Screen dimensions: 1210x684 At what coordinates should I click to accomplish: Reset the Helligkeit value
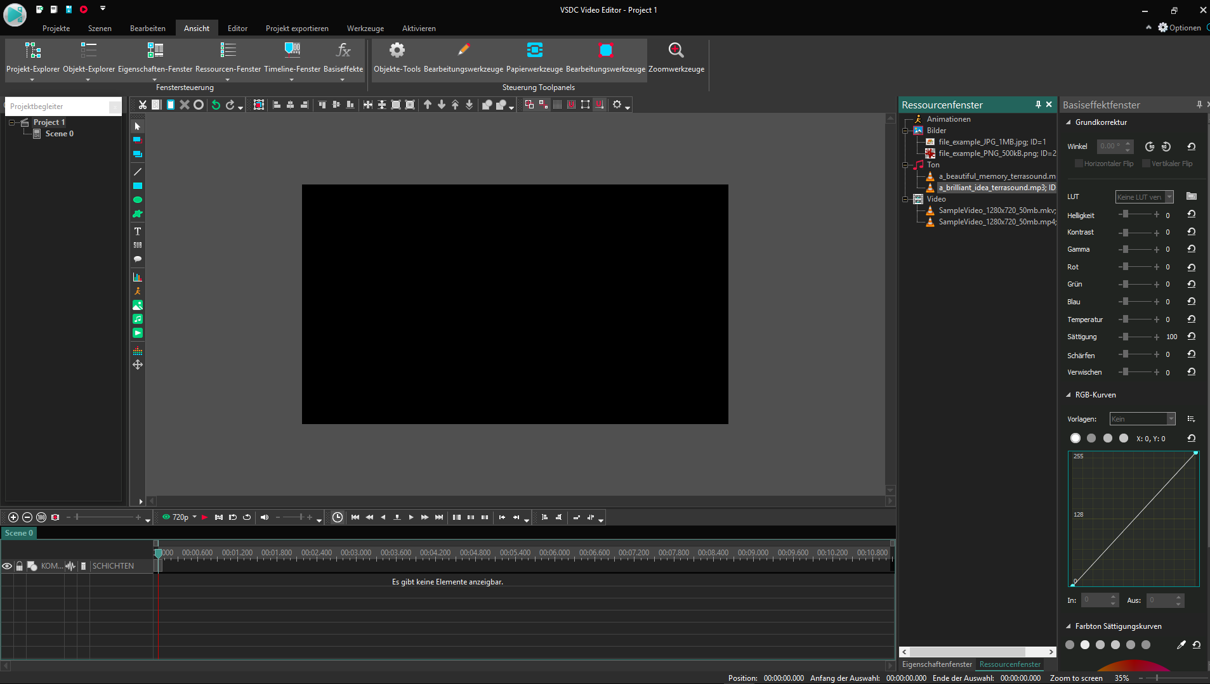tap(1191, 215)
